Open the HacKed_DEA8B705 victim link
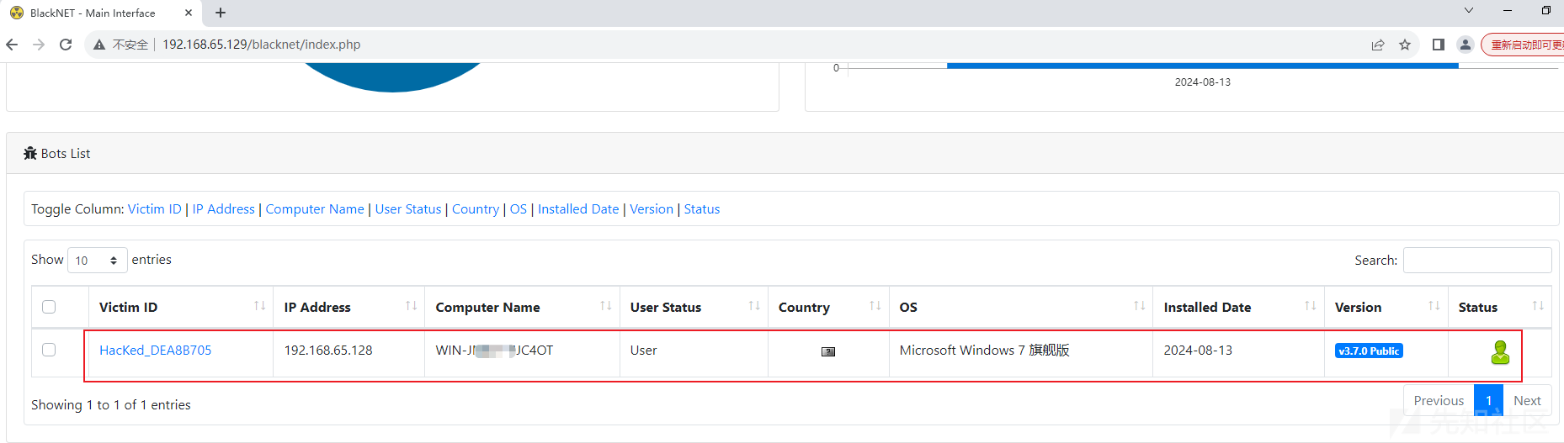The image size is (1564, 443). pos(156,350)
